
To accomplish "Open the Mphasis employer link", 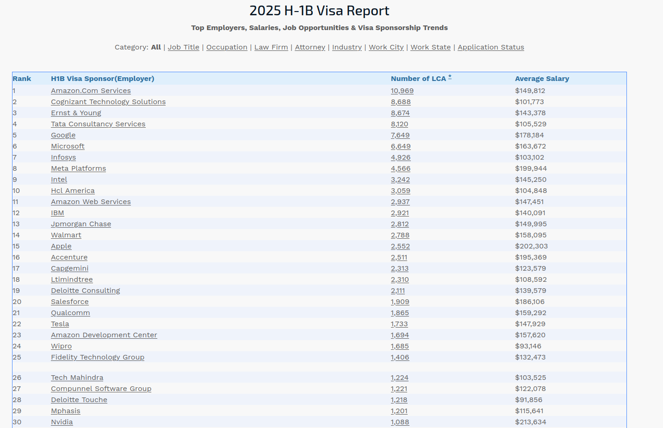I will [x=65, y=411].
